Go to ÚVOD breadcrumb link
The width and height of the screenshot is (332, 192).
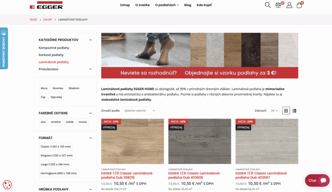point(33,19)
